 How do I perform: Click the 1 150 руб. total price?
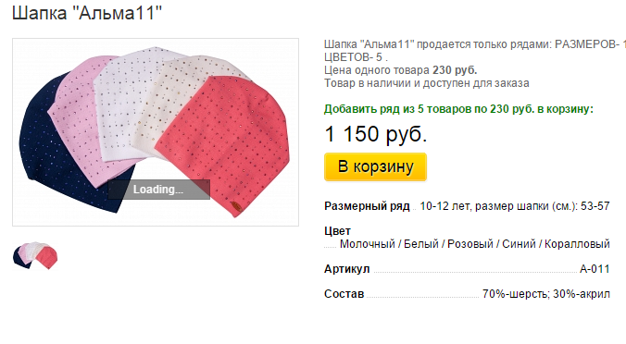click(x=376, y=134)
